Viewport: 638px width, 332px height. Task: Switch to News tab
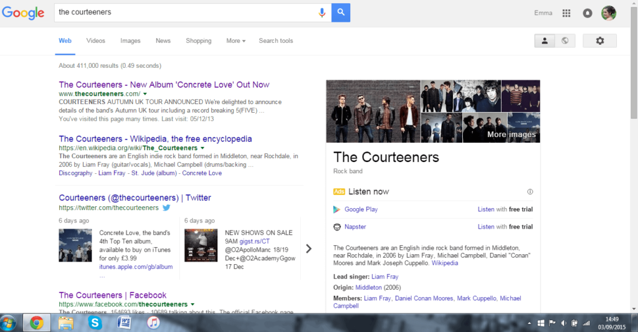pyautogui.click(x=163, y=40)
